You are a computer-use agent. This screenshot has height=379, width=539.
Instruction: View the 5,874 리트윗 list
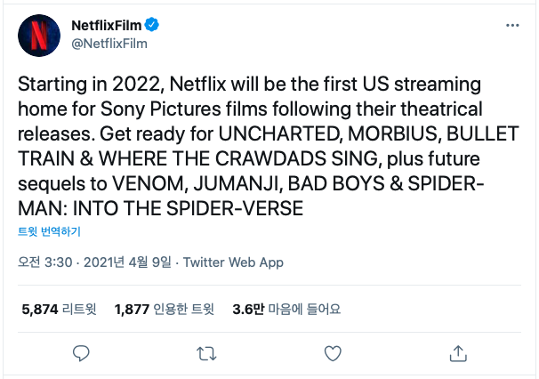pos(59,310)
